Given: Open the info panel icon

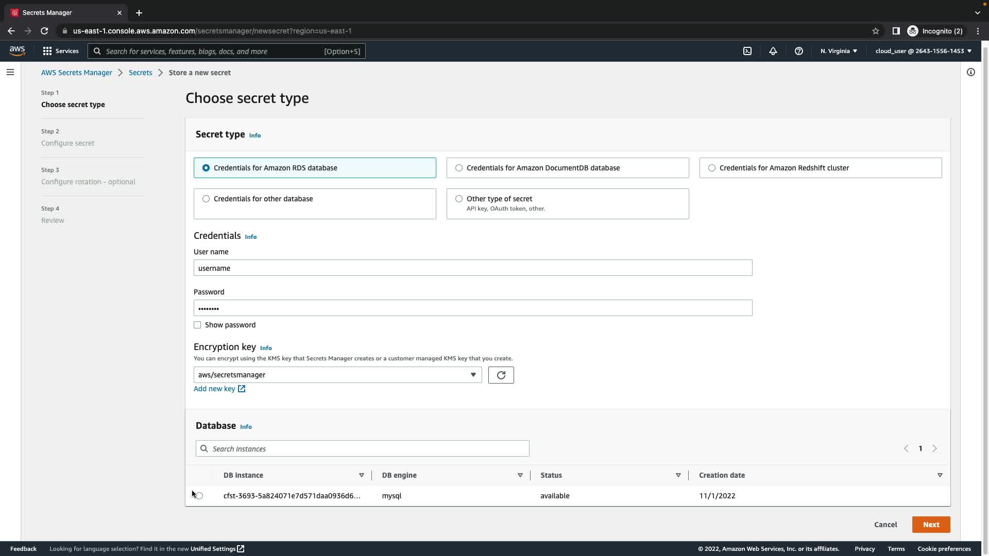Looking at the screenshot, I should [x=971, y=72].
